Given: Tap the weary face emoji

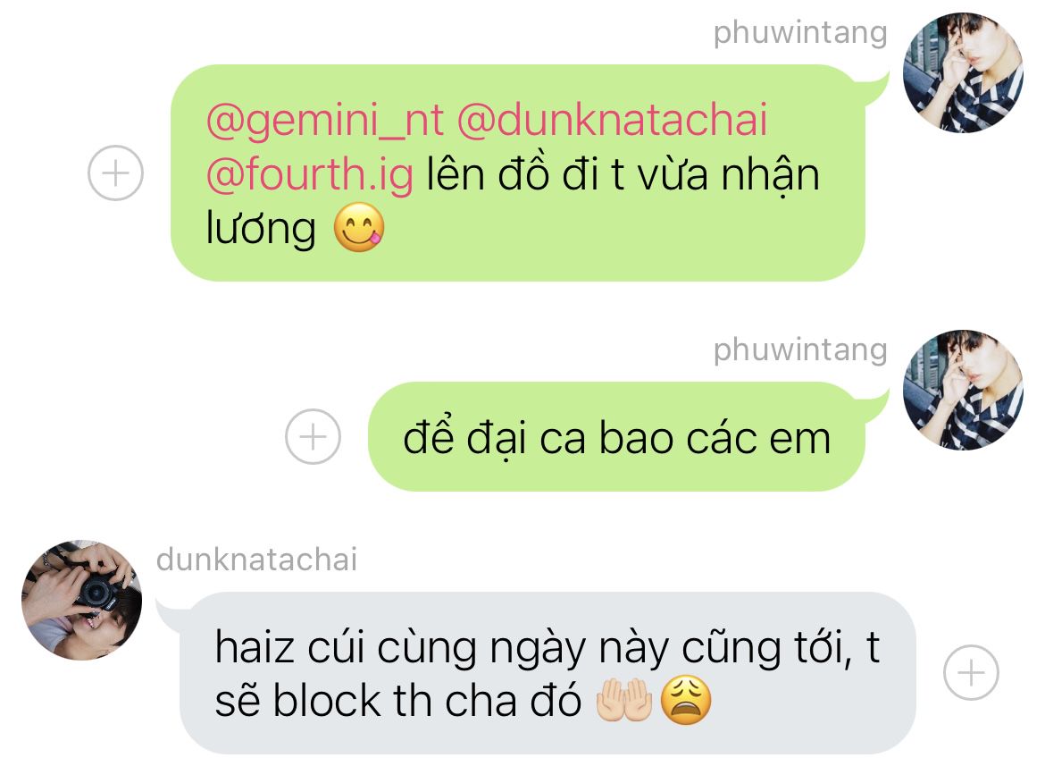Looking at the screenshot, I should click(x=686, y=700).
